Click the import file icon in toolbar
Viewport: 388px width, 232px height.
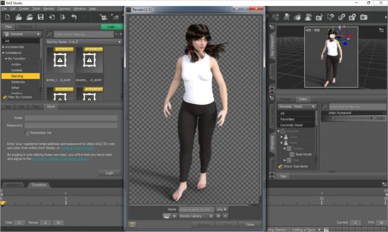point(52,17)
